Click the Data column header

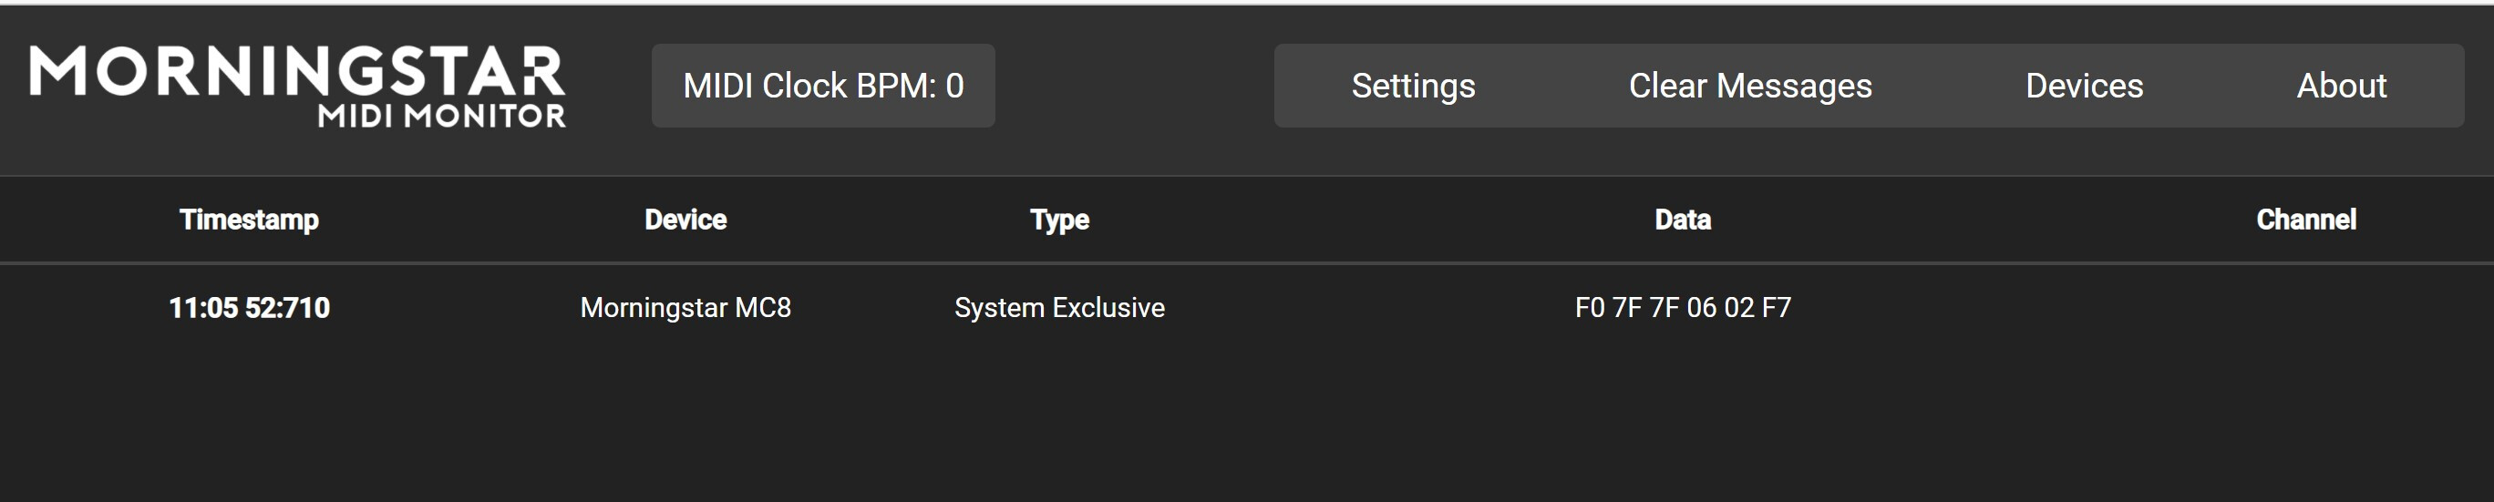pyautogui.click(x=1683, y=220)
